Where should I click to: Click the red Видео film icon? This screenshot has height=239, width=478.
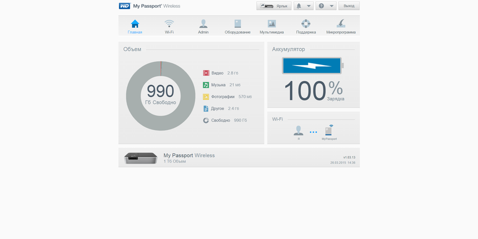coord(206,73)
